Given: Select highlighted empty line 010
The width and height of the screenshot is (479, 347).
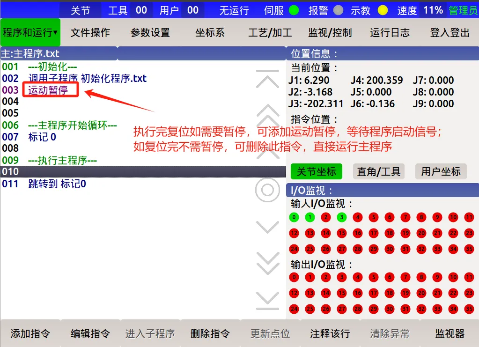Looking at the screenshot, I should (143, 172).
